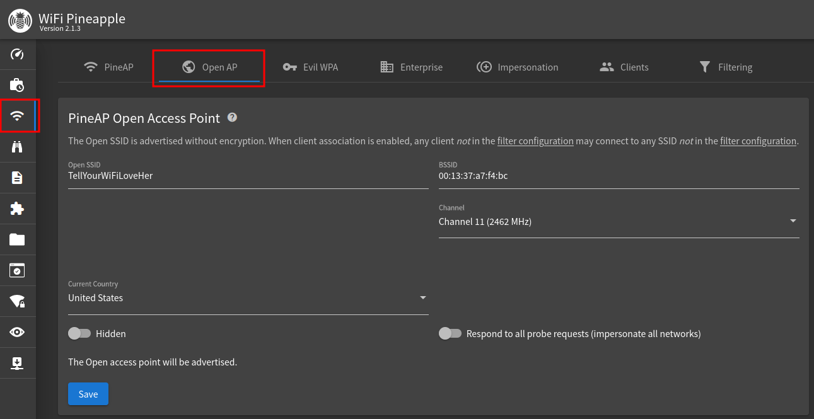Open the Current Country dropdown
This screenshot has height=419, width=814.
pos(248,298)
